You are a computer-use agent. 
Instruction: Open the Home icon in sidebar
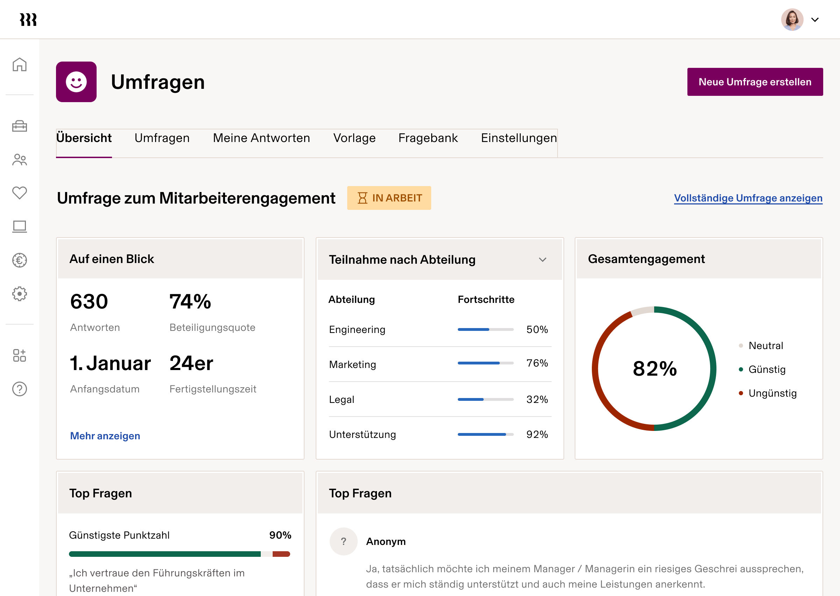click(x=20, y=65)
